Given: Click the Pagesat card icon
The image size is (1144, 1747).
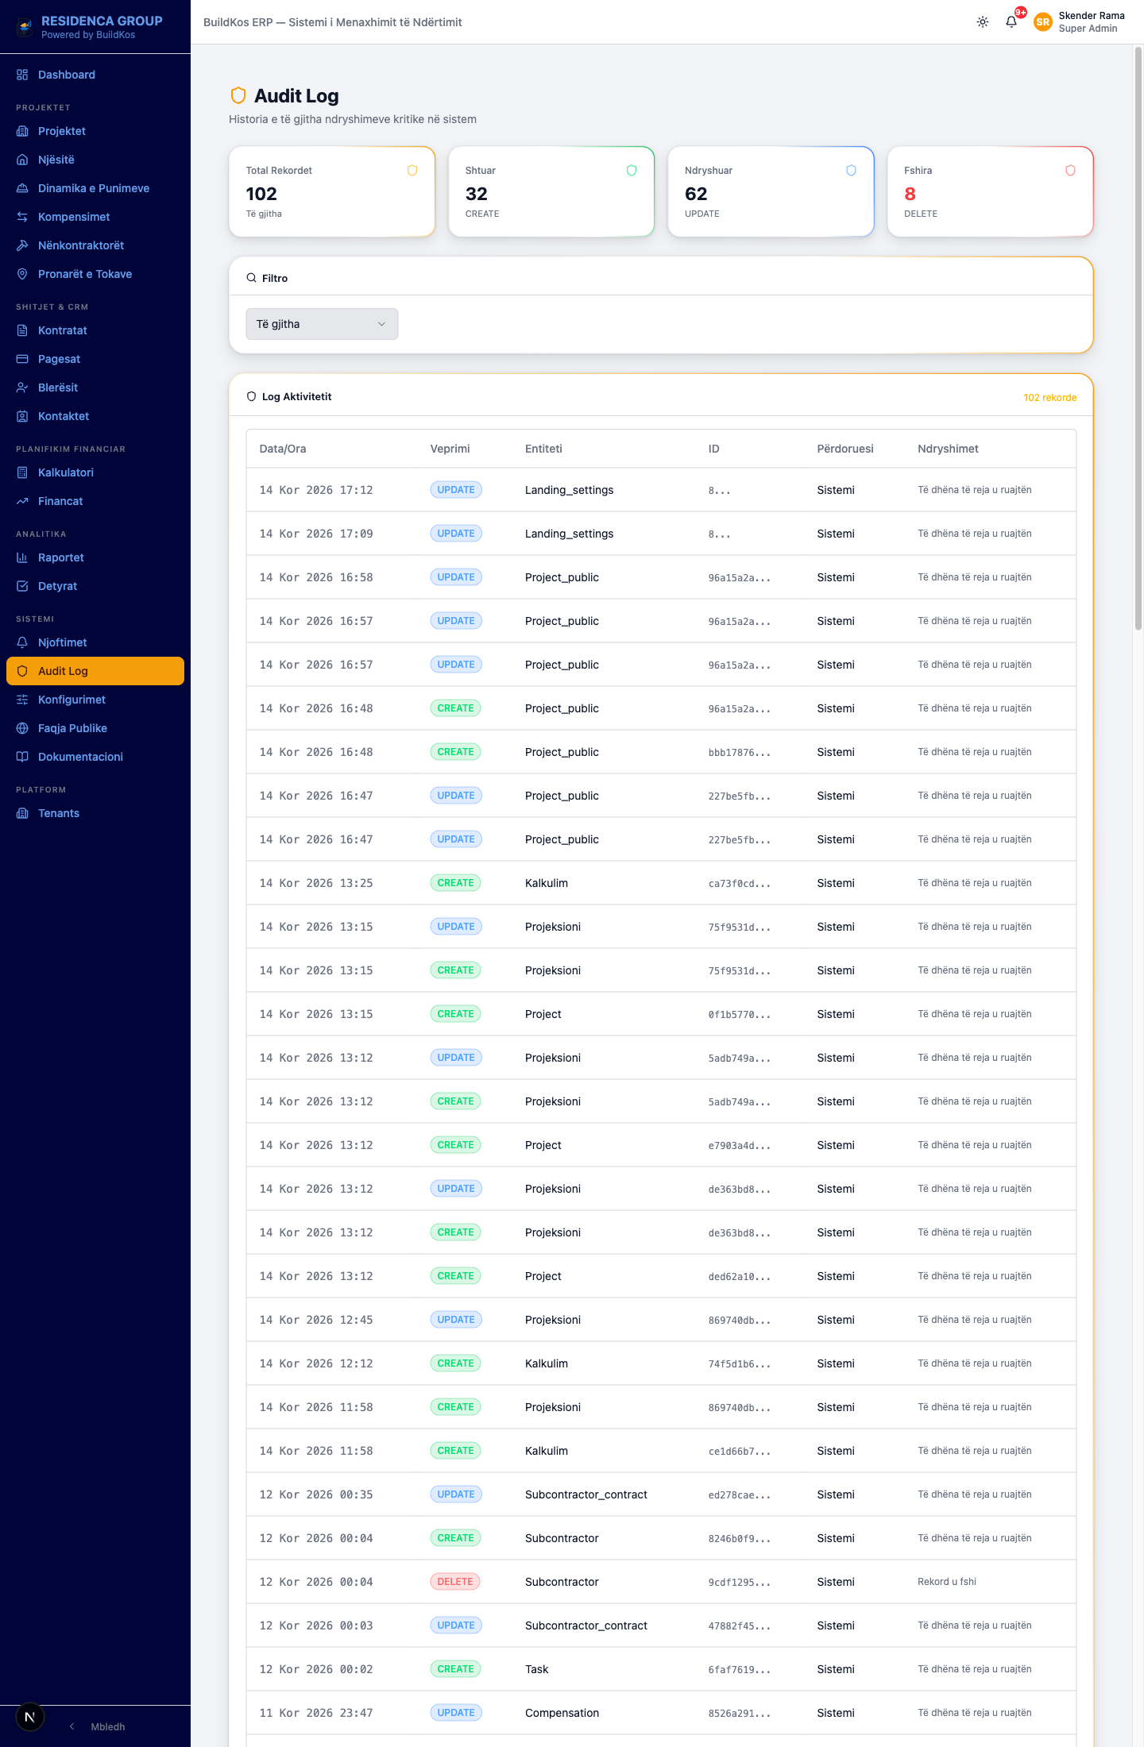Looking at the screenshot, I should (x=22, y=359).
